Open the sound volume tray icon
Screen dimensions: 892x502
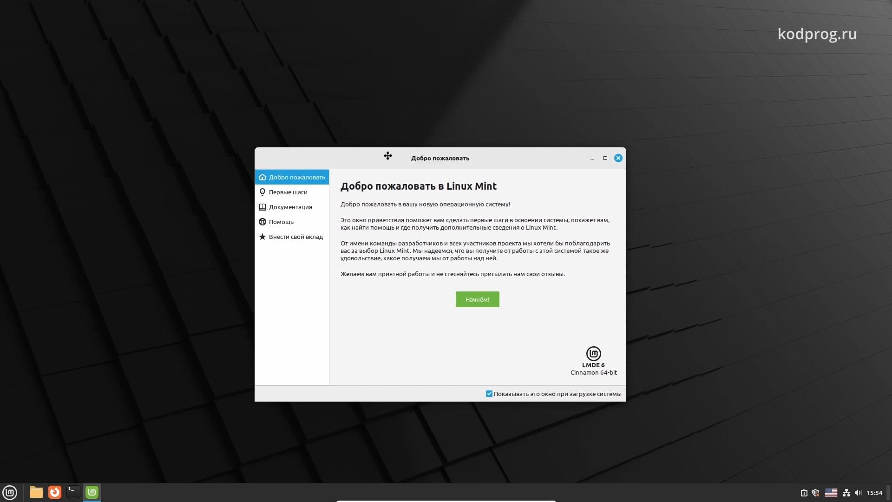pos(858,493)
